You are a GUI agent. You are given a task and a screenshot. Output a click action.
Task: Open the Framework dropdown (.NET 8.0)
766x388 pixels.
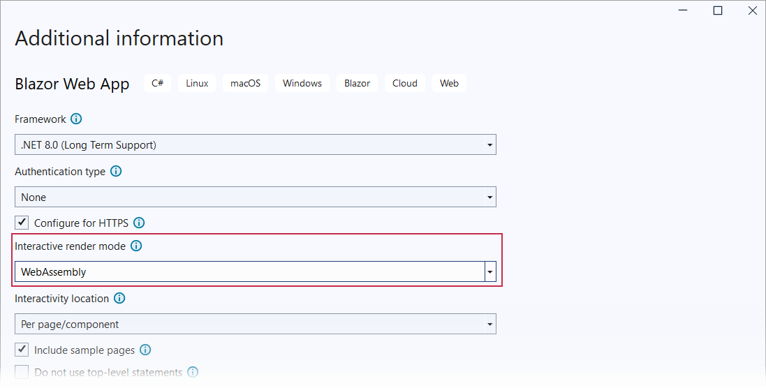(256, 145)
